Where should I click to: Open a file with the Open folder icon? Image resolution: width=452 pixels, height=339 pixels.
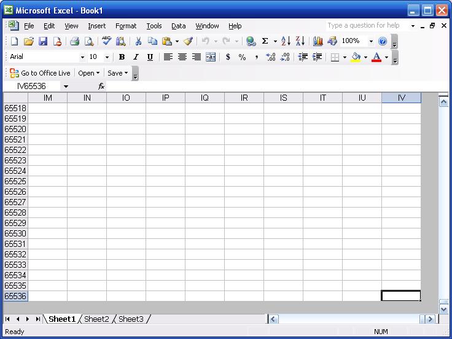click(28, 41)
